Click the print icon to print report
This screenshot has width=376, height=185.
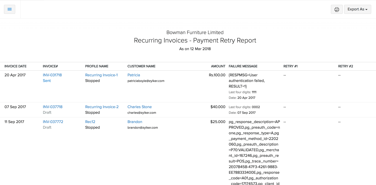(x=337, y=9)
